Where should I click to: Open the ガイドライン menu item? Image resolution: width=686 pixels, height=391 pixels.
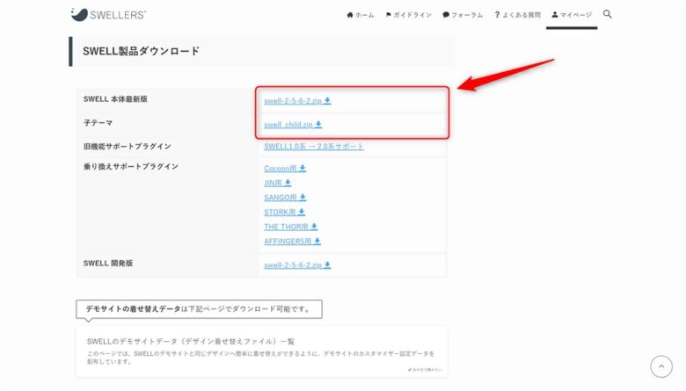coord(409,15)
